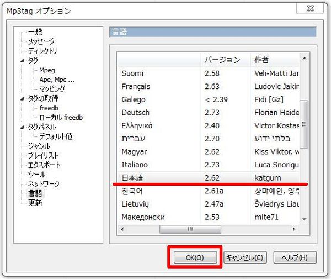
Task: Choose 한국어 language row
Action: click(208, 191)
